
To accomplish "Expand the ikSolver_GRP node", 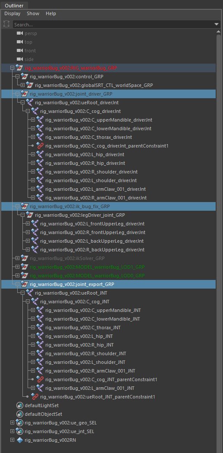I will click(17, 258).
